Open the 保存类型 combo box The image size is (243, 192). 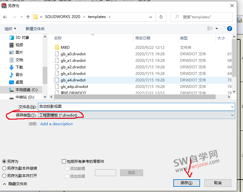click(x=137, y=115)
